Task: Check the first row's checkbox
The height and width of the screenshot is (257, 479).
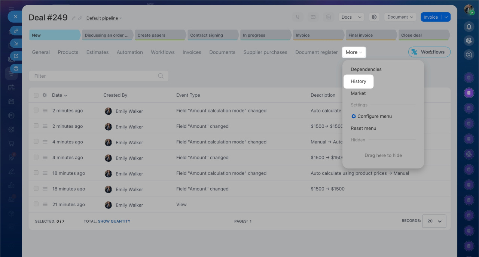Action: (x=36, y=111)
